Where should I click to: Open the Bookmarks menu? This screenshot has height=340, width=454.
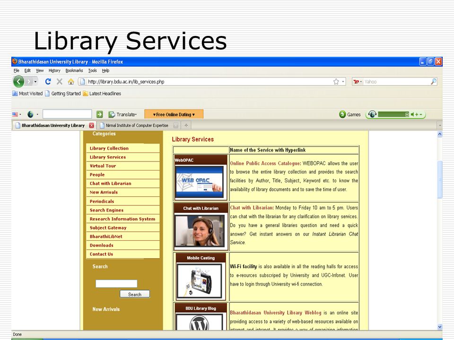click(74, 70)
